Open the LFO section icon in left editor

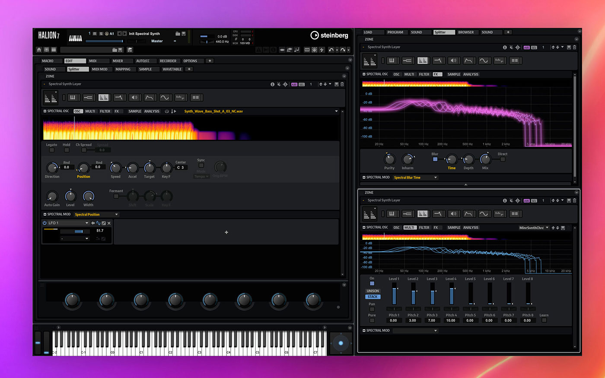pos(165,98)
